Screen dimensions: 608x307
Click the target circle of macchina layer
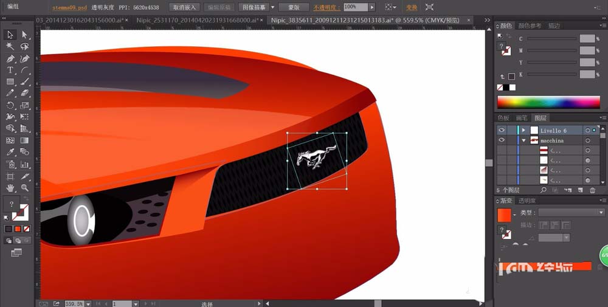click(x=588, y=140)
